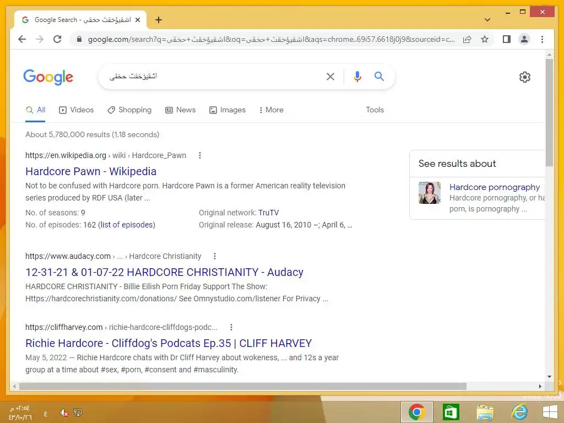Click the scroll up arrow
Image resolution: width=564 pixels, height=423 pixels.
click(549, 55)
